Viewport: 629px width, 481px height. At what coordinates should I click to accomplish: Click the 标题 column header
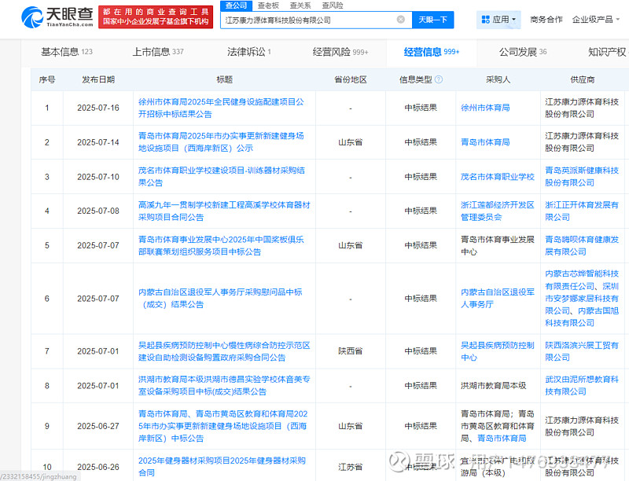pyautogui.click(x=224, y=79)
